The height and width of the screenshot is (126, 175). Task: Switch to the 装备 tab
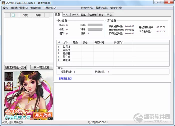[101, 15]
